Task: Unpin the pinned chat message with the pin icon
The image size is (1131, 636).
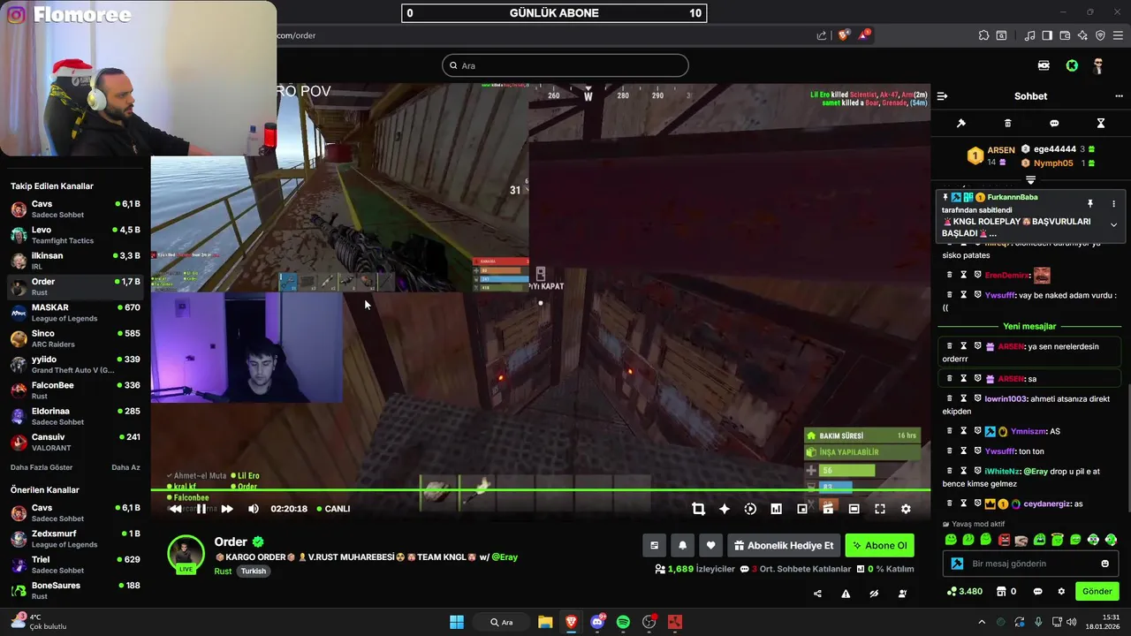Action: pos(1090,204)
